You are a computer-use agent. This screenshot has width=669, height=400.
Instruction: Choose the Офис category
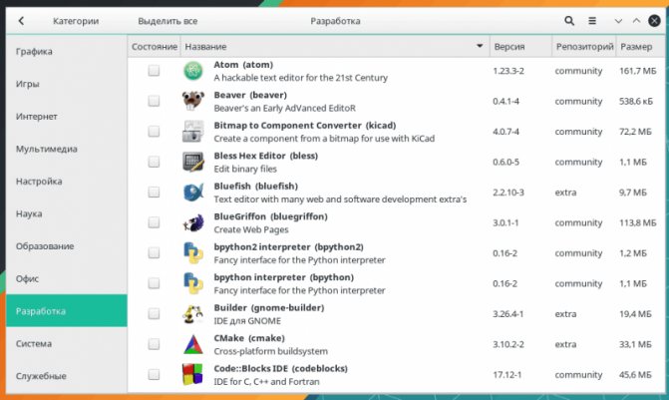pos(67,278)
